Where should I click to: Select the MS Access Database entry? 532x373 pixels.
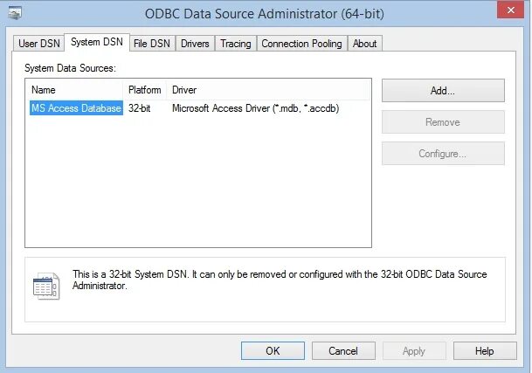tap(76, 108)
